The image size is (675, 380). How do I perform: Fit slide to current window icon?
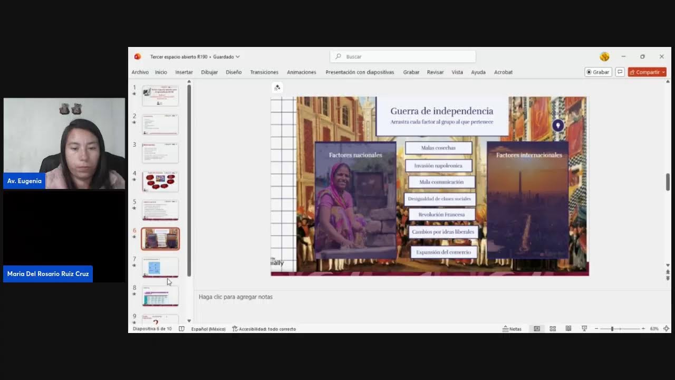tap(666, 328)
